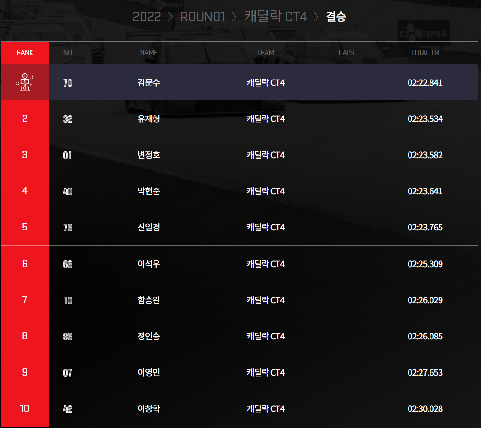Click rank 5 cell
This screenshot has width=481, height=428.
25,227
